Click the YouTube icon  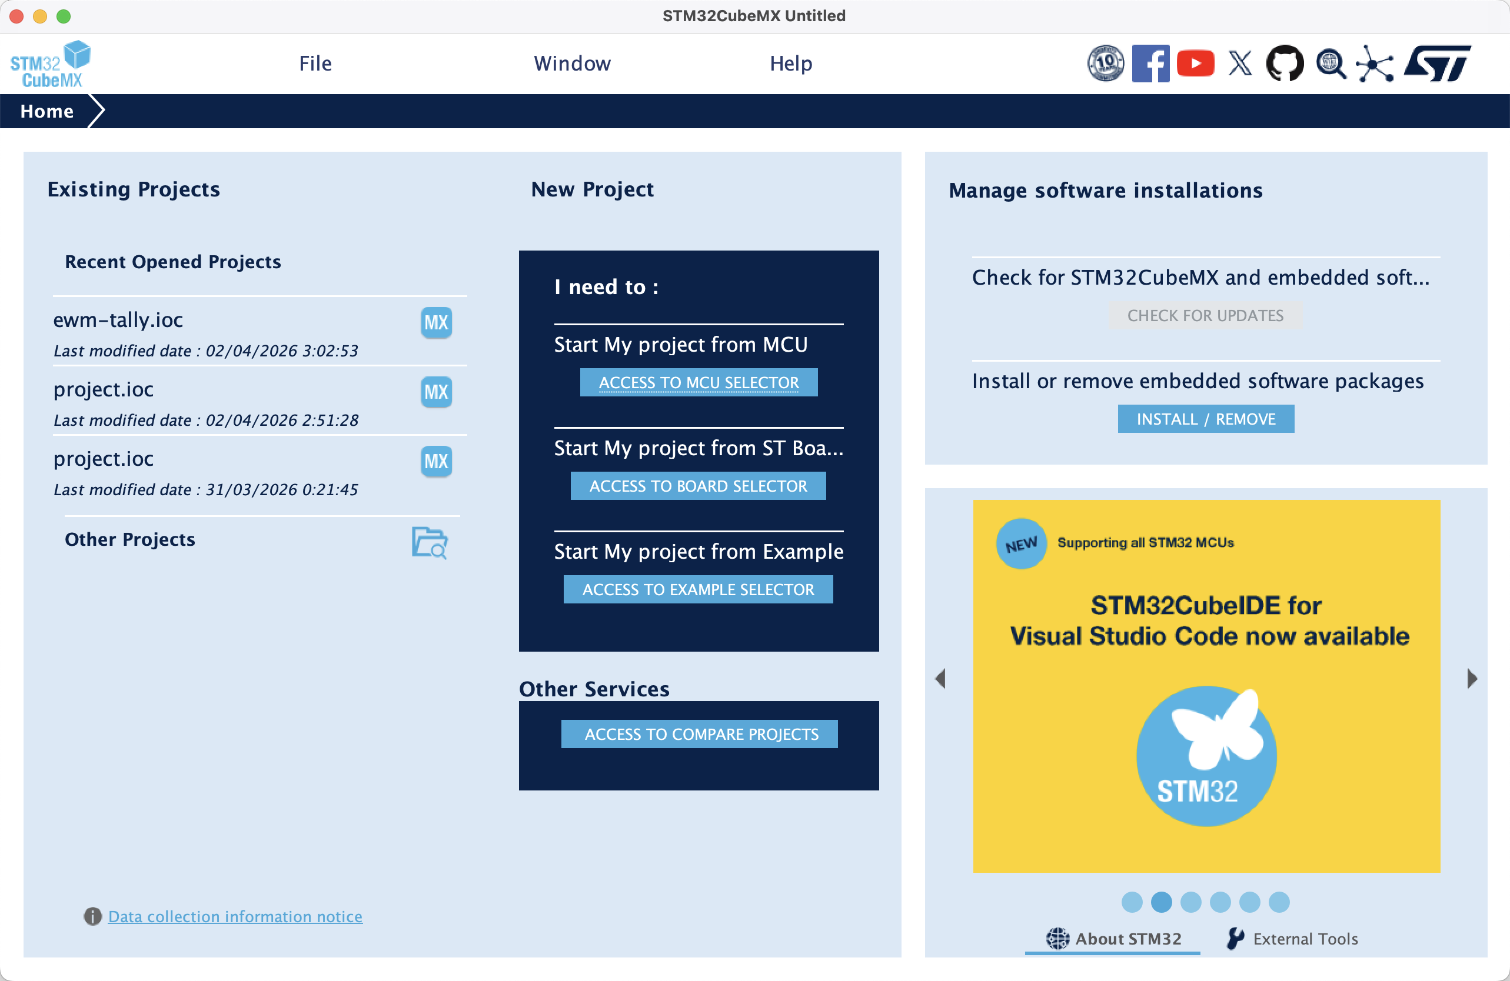(1195, 64)
